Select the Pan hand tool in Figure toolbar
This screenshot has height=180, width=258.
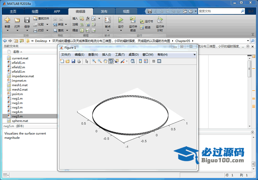click(105, 61)
